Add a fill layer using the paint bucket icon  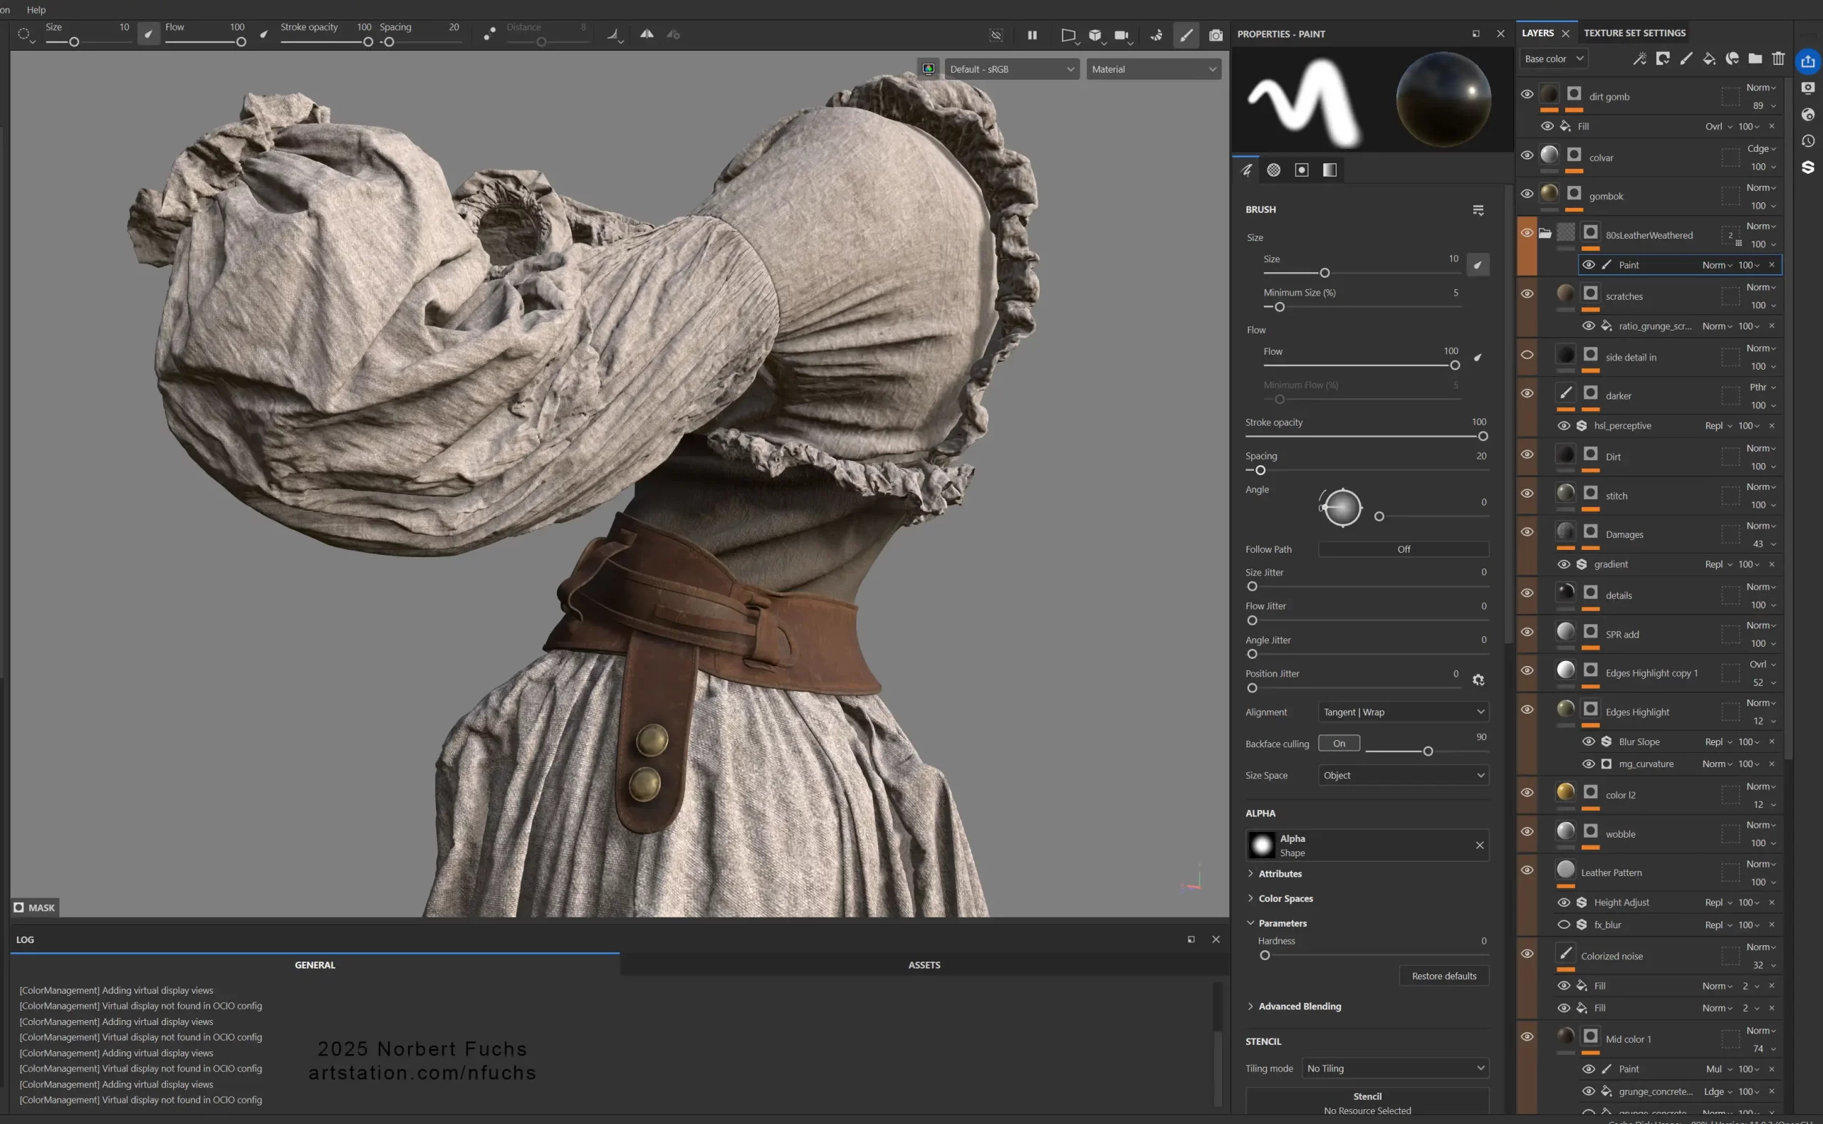coord(1708,58)
